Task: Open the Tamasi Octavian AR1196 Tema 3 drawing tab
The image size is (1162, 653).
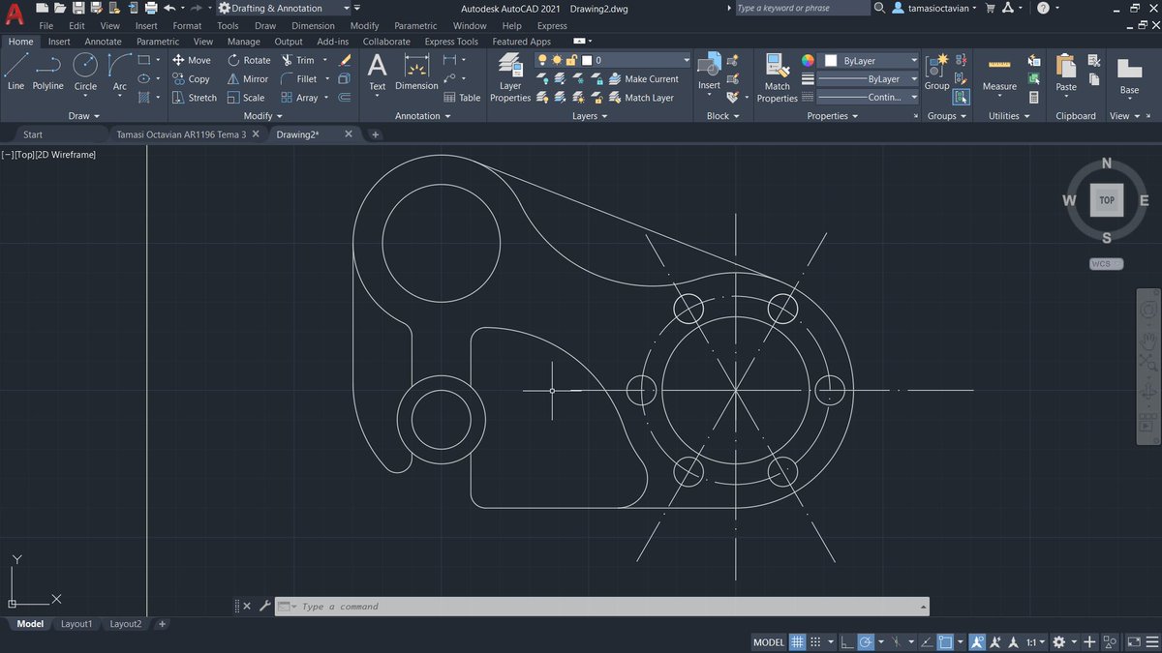Action: (181, 134)
